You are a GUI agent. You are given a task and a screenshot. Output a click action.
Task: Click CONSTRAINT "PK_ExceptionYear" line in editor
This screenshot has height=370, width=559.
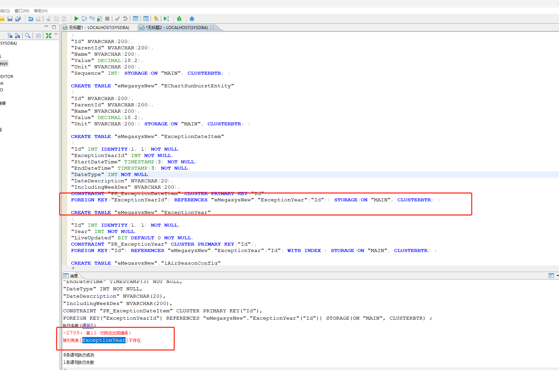point(164,244)
